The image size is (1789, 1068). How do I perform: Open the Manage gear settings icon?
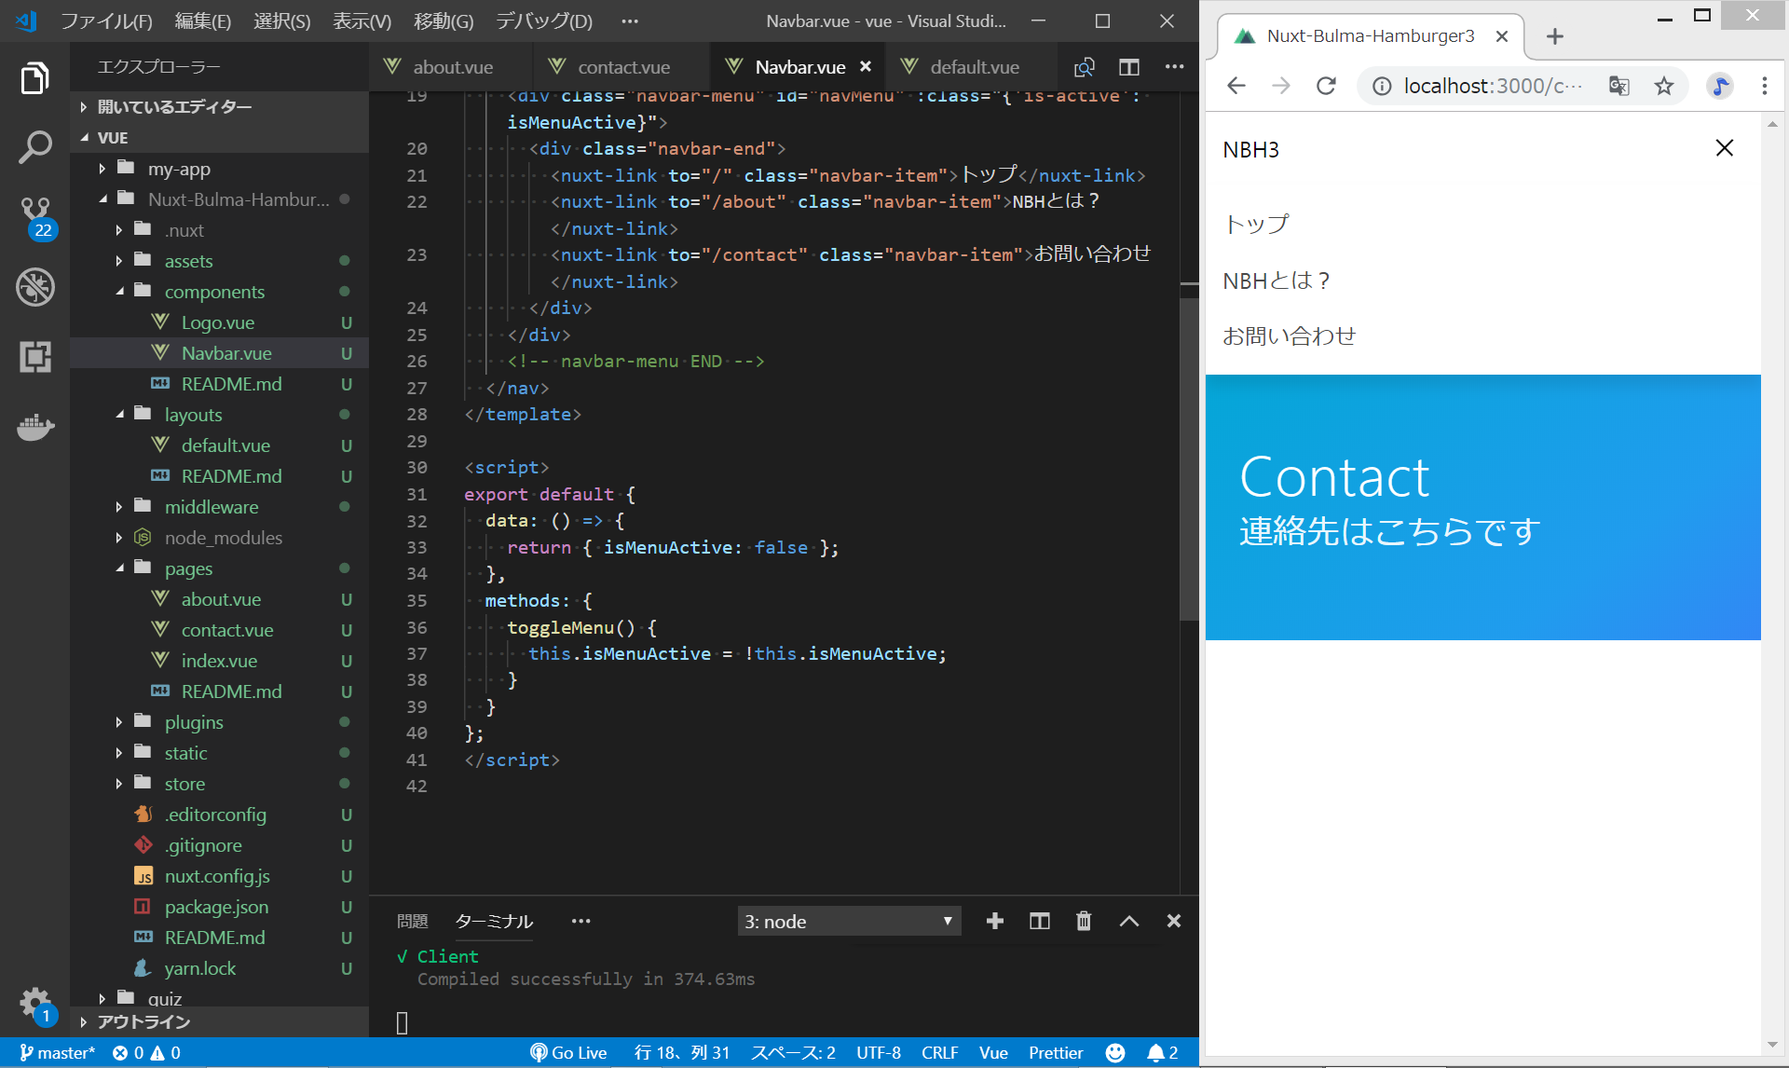[x=35, y=1005]
